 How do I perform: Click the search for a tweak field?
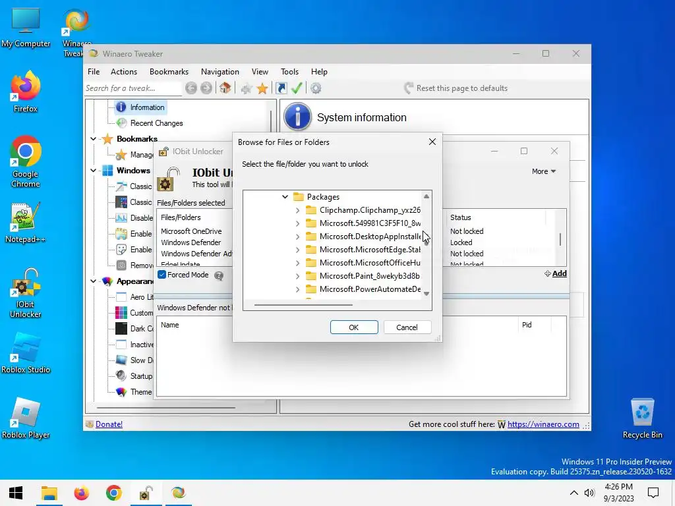pyautogui.click(x=132, y=88)
